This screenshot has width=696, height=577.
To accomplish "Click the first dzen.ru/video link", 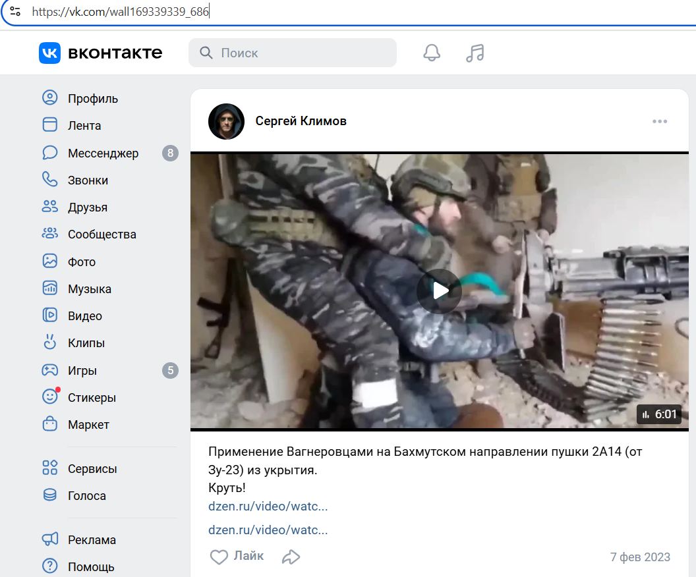I will [x=267, y=506].
